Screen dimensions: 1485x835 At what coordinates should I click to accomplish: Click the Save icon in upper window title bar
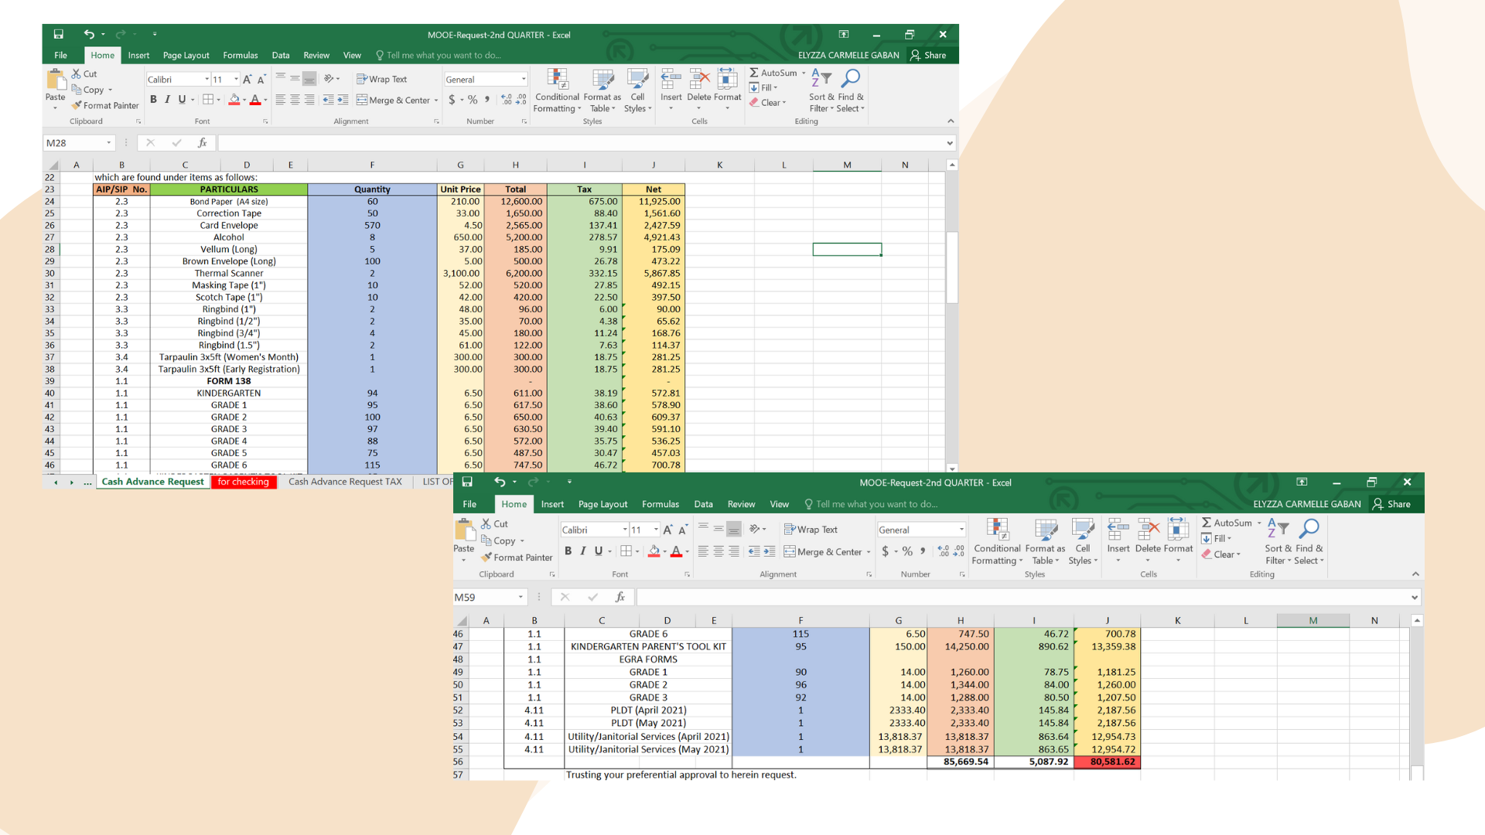click(58, 34)
